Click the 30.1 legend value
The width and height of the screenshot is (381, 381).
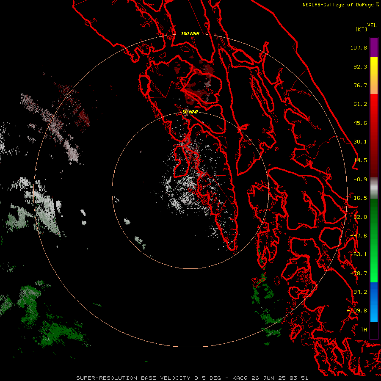(360, 142)
